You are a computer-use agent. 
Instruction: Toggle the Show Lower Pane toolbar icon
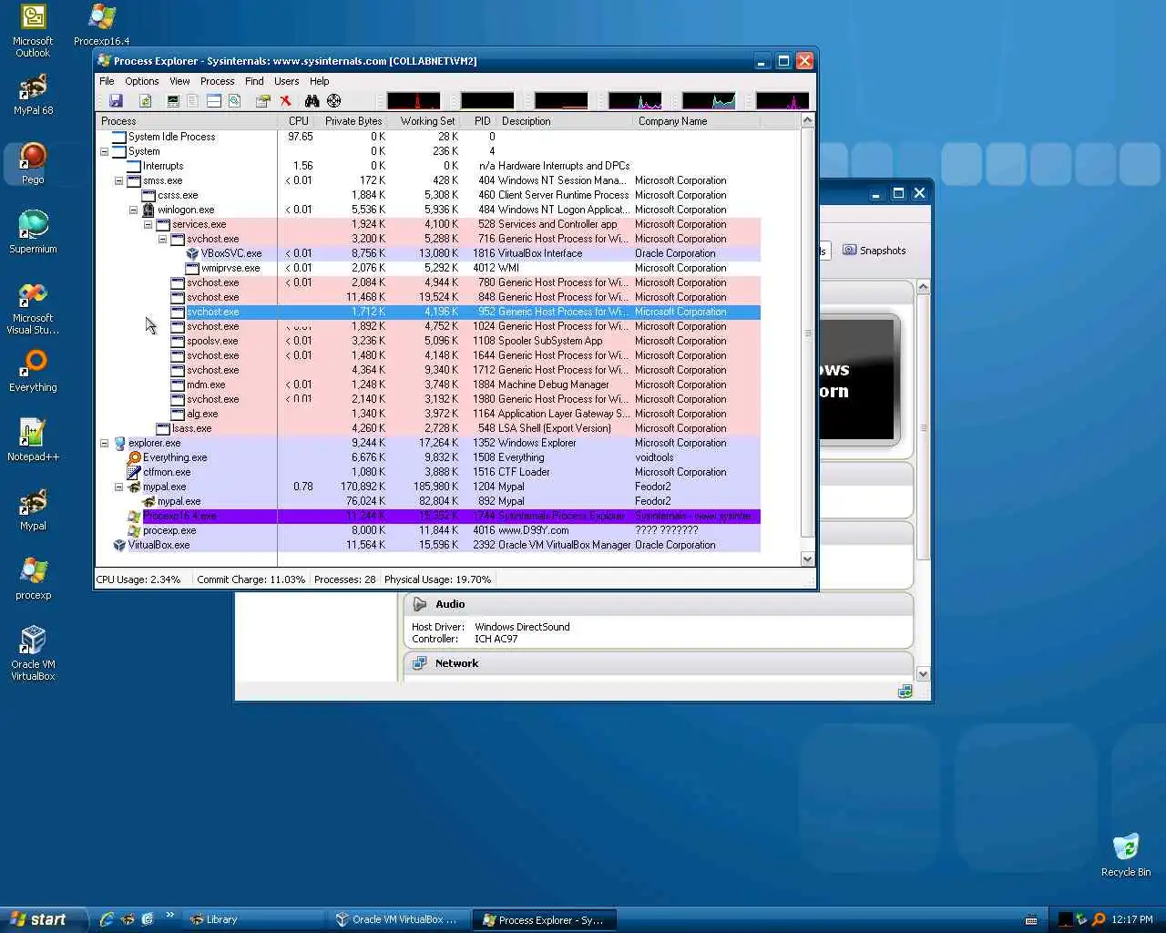click(214, 101)
